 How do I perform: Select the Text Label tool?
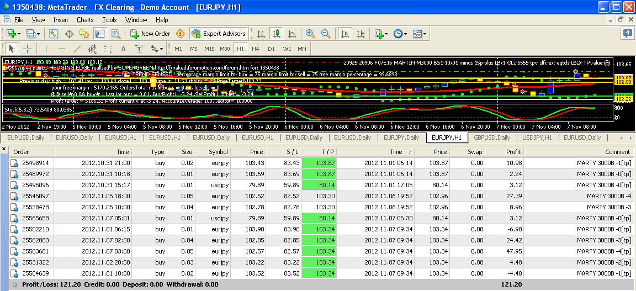click(x=139, y=49)
